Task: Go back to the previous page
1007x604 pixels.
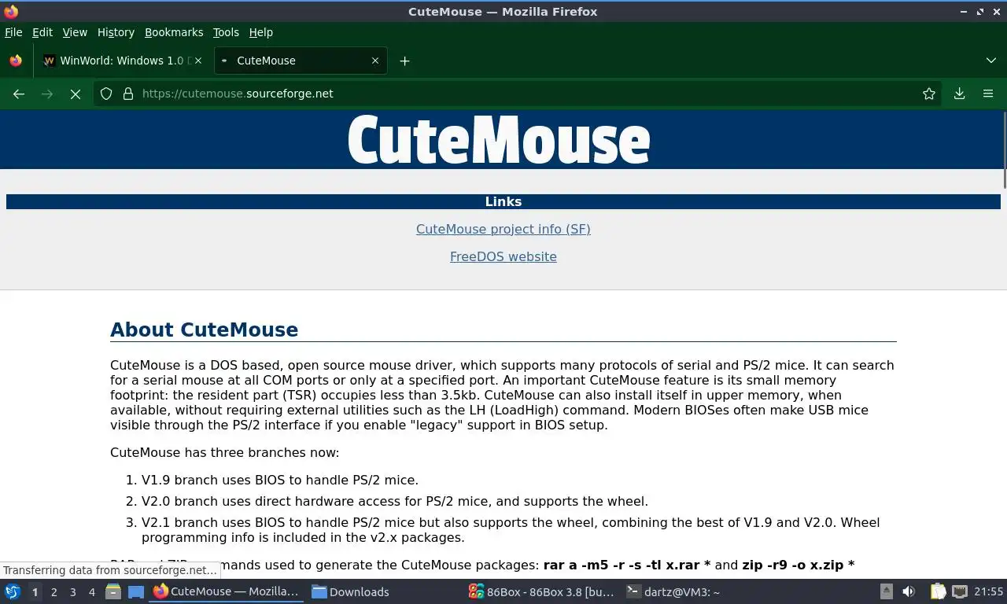Action: pyautogui.click(x=19, y=94)
